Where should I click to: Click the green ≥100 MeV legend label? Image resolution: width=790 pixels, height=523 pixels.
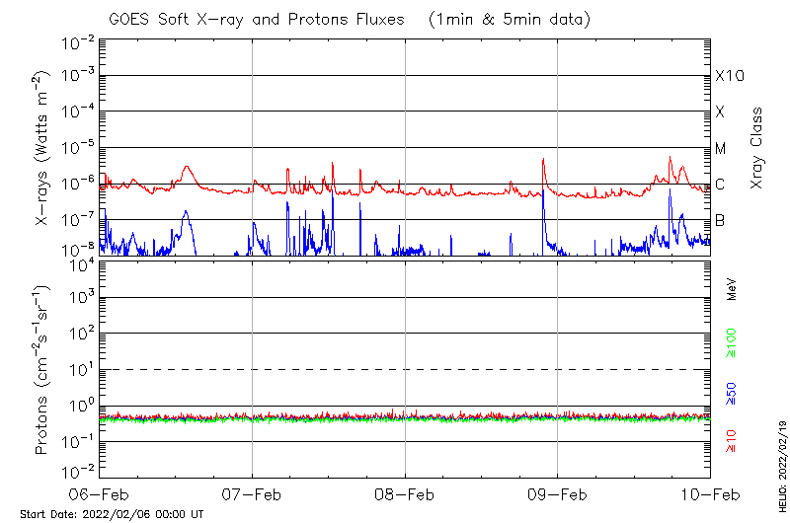(x=732, y=343)
